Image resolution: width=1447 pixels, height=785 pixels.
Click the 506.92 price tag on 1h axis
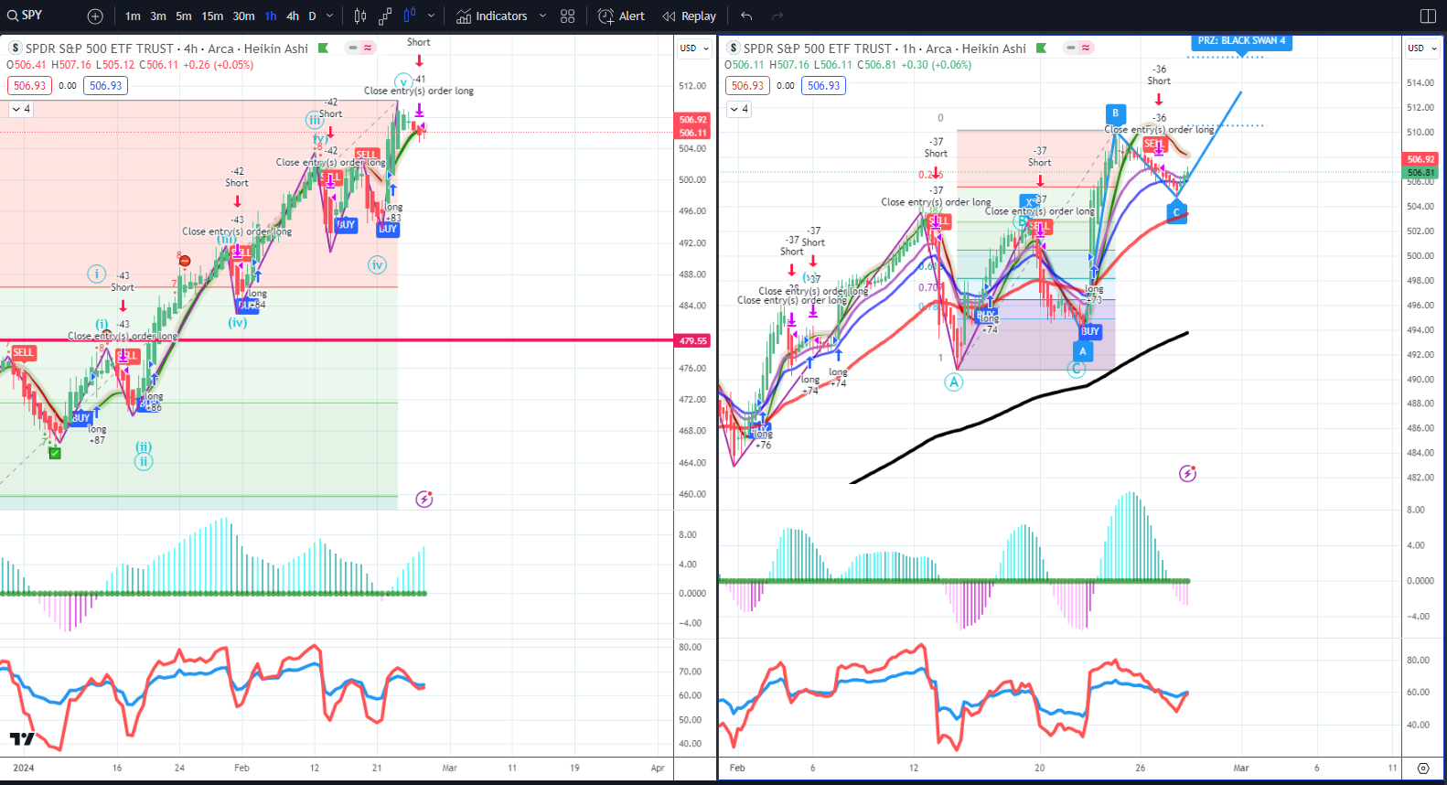pyautogui.click(x=1420, y=159)
